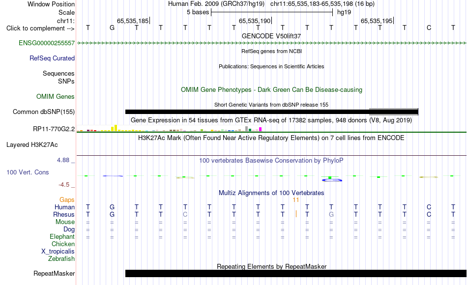Select the gray mismatched C in Rhesus row
467x285 pixels.
click(185, 215)
